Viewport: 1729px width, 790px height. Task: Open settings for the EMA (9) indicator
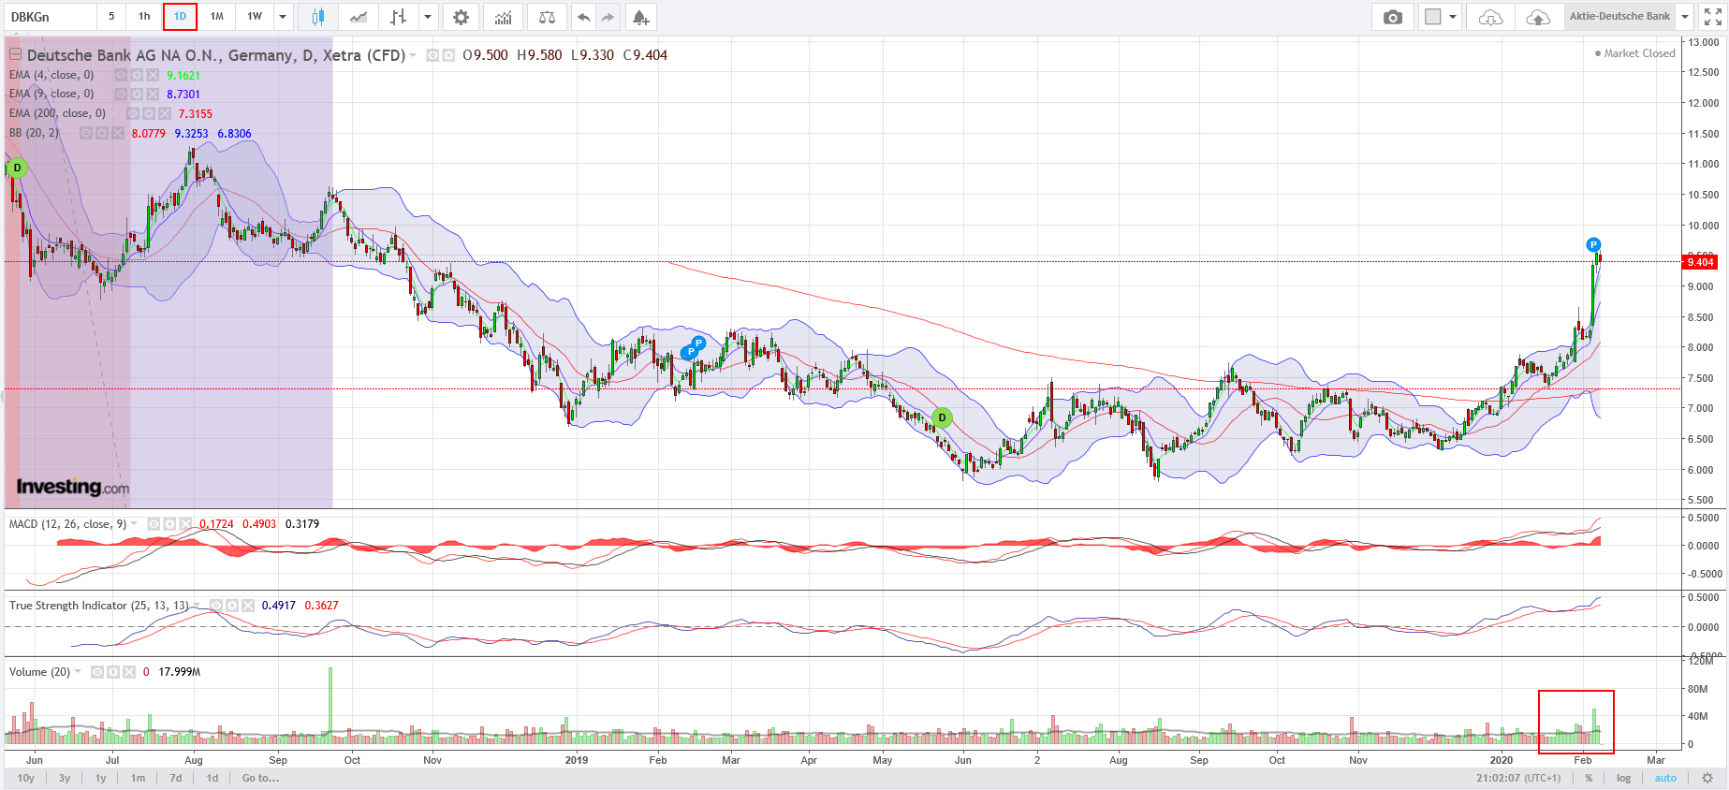coord(137,94)
